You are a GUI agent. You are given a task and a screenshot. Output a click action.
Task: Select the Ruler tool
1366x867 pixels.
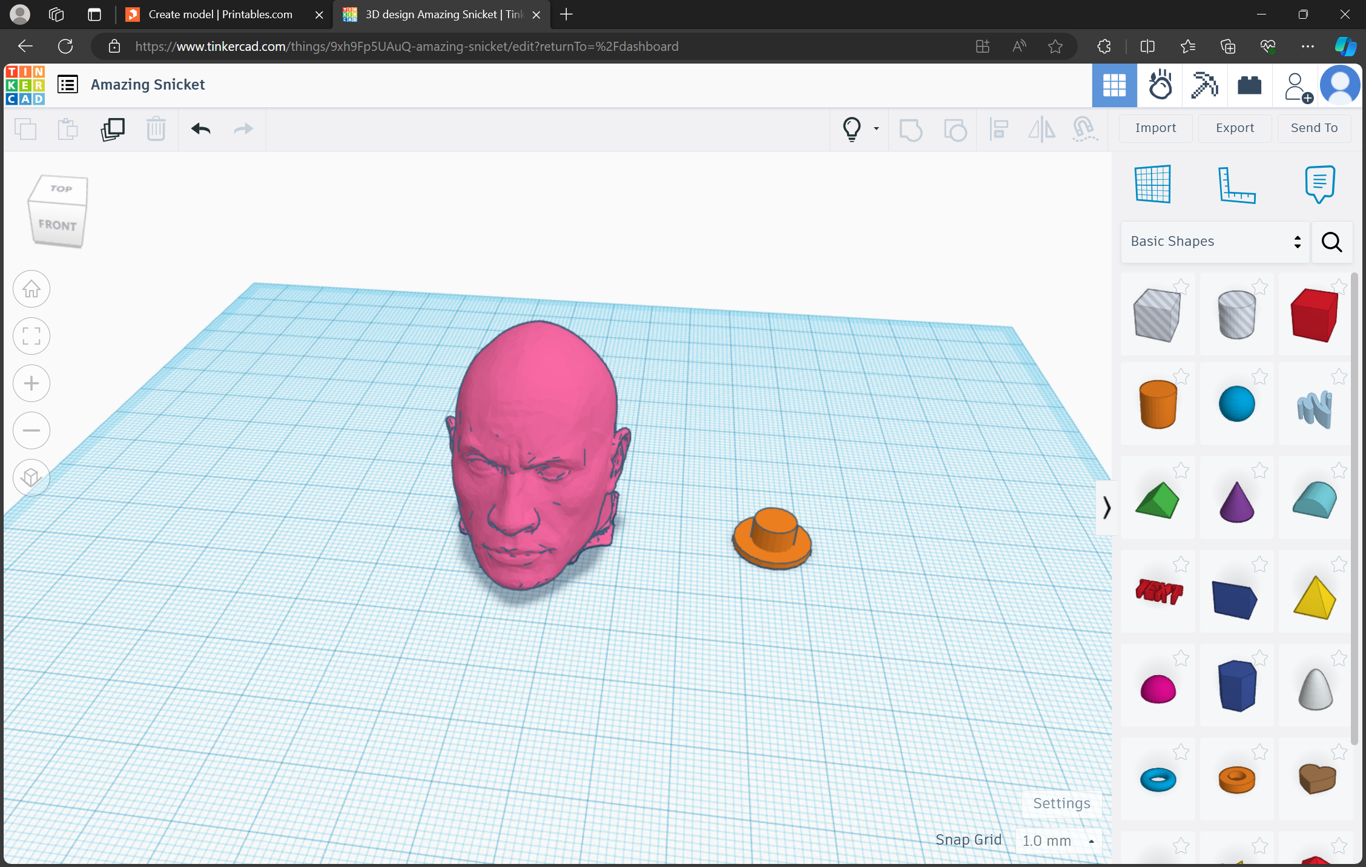click(x=1236, y=184)
